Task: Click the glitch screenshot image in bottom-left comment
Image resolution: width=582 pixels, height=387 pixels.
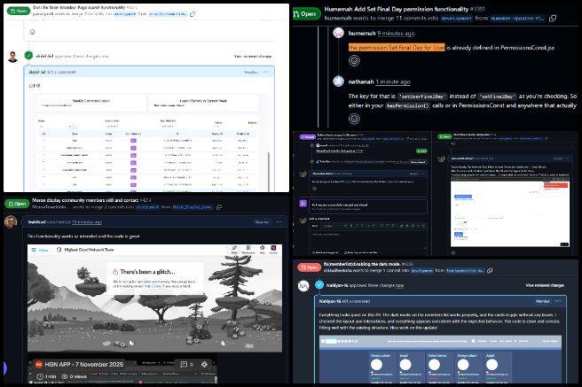Action: (x=154, y=298)
